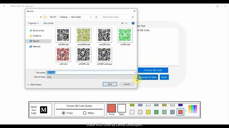This screenshot has height=128, width=229.
Task: Pick the dark blue swatch in top row
Action: [180, 105]
